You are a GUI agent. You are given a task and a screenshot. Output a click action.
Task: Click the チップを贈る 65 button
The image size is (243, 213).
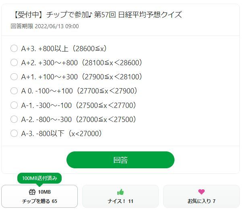point(39,201)
